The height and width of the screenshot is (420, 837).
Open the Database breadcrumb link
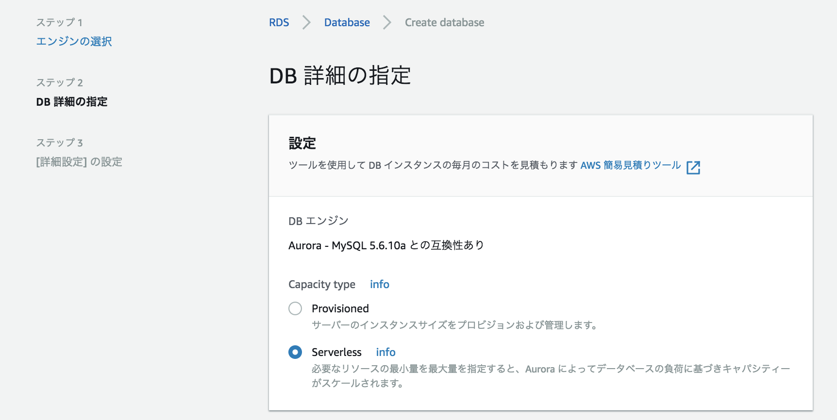click(347, 23)
